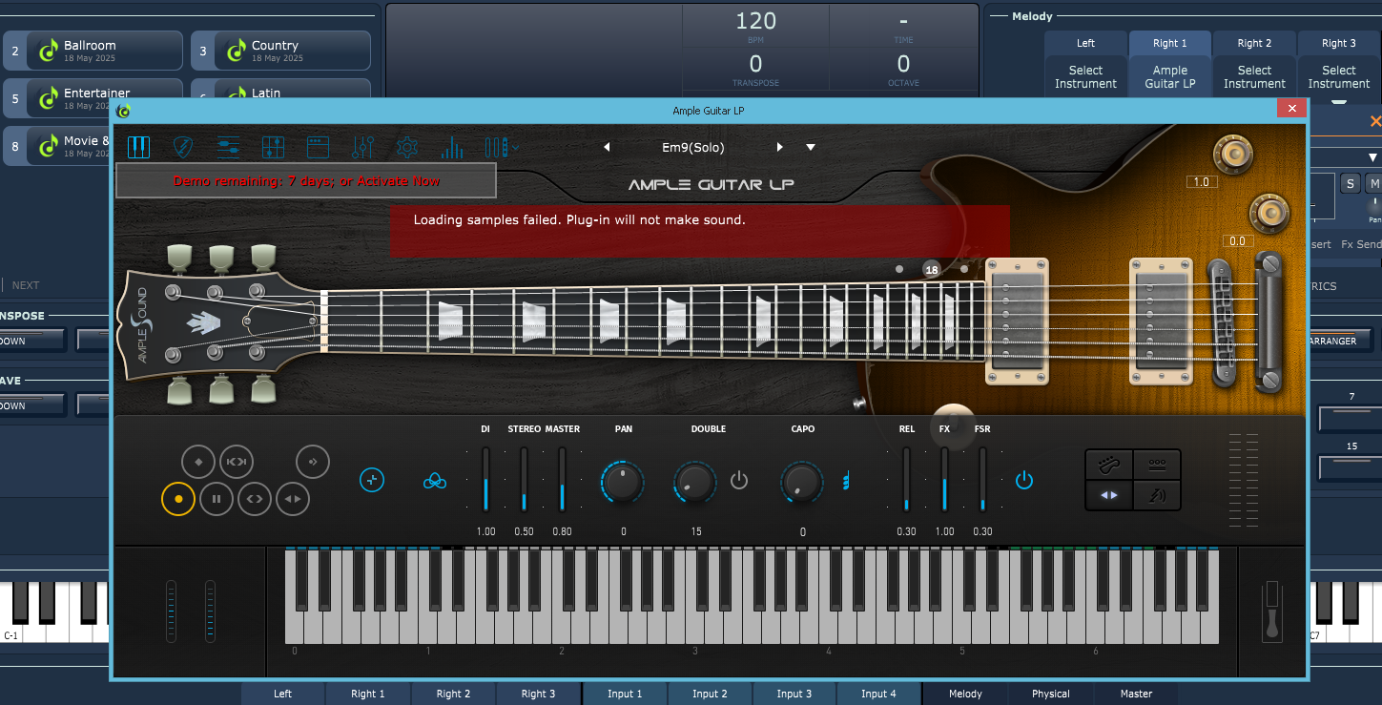Open the boxed faders Riffer panel icon

tap(273, 147)
